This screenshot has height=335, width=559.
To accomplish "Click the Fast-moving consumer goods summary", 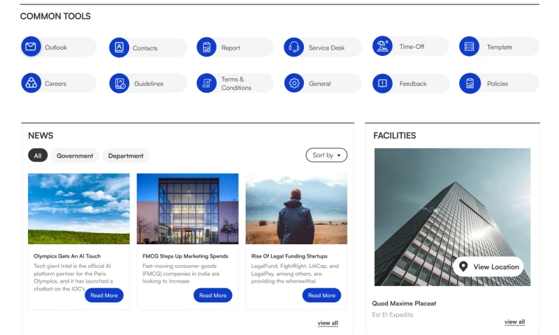I will [x=181, y=274].
